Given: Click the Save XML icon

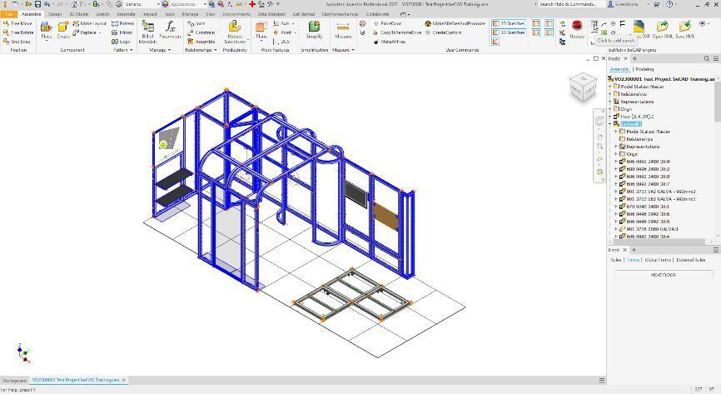Looking at the screenshot, I should coord(684,25).
